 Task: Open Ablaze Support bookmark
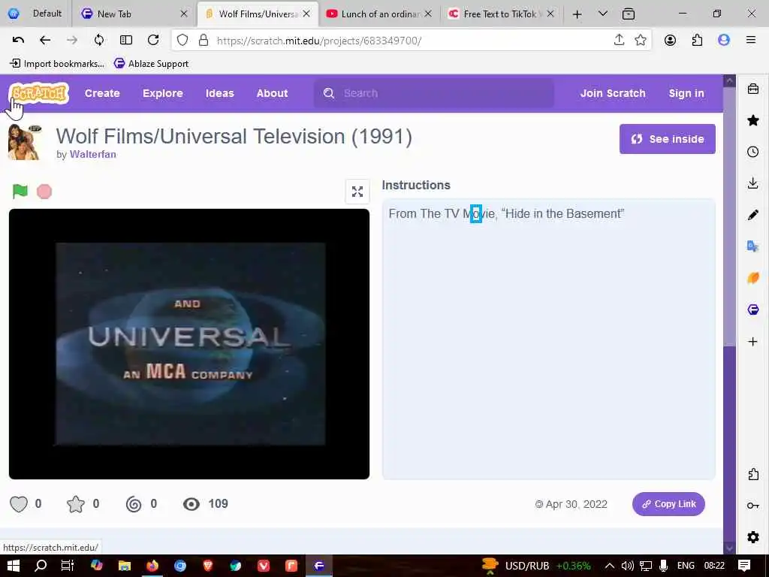click(x=151, y=63)
